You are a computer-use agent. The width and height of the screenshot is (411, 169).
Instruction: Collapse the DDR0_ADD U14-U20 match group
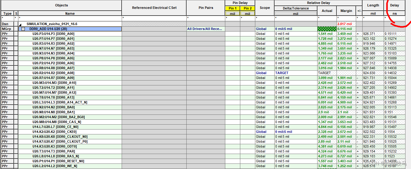(23, 29)
